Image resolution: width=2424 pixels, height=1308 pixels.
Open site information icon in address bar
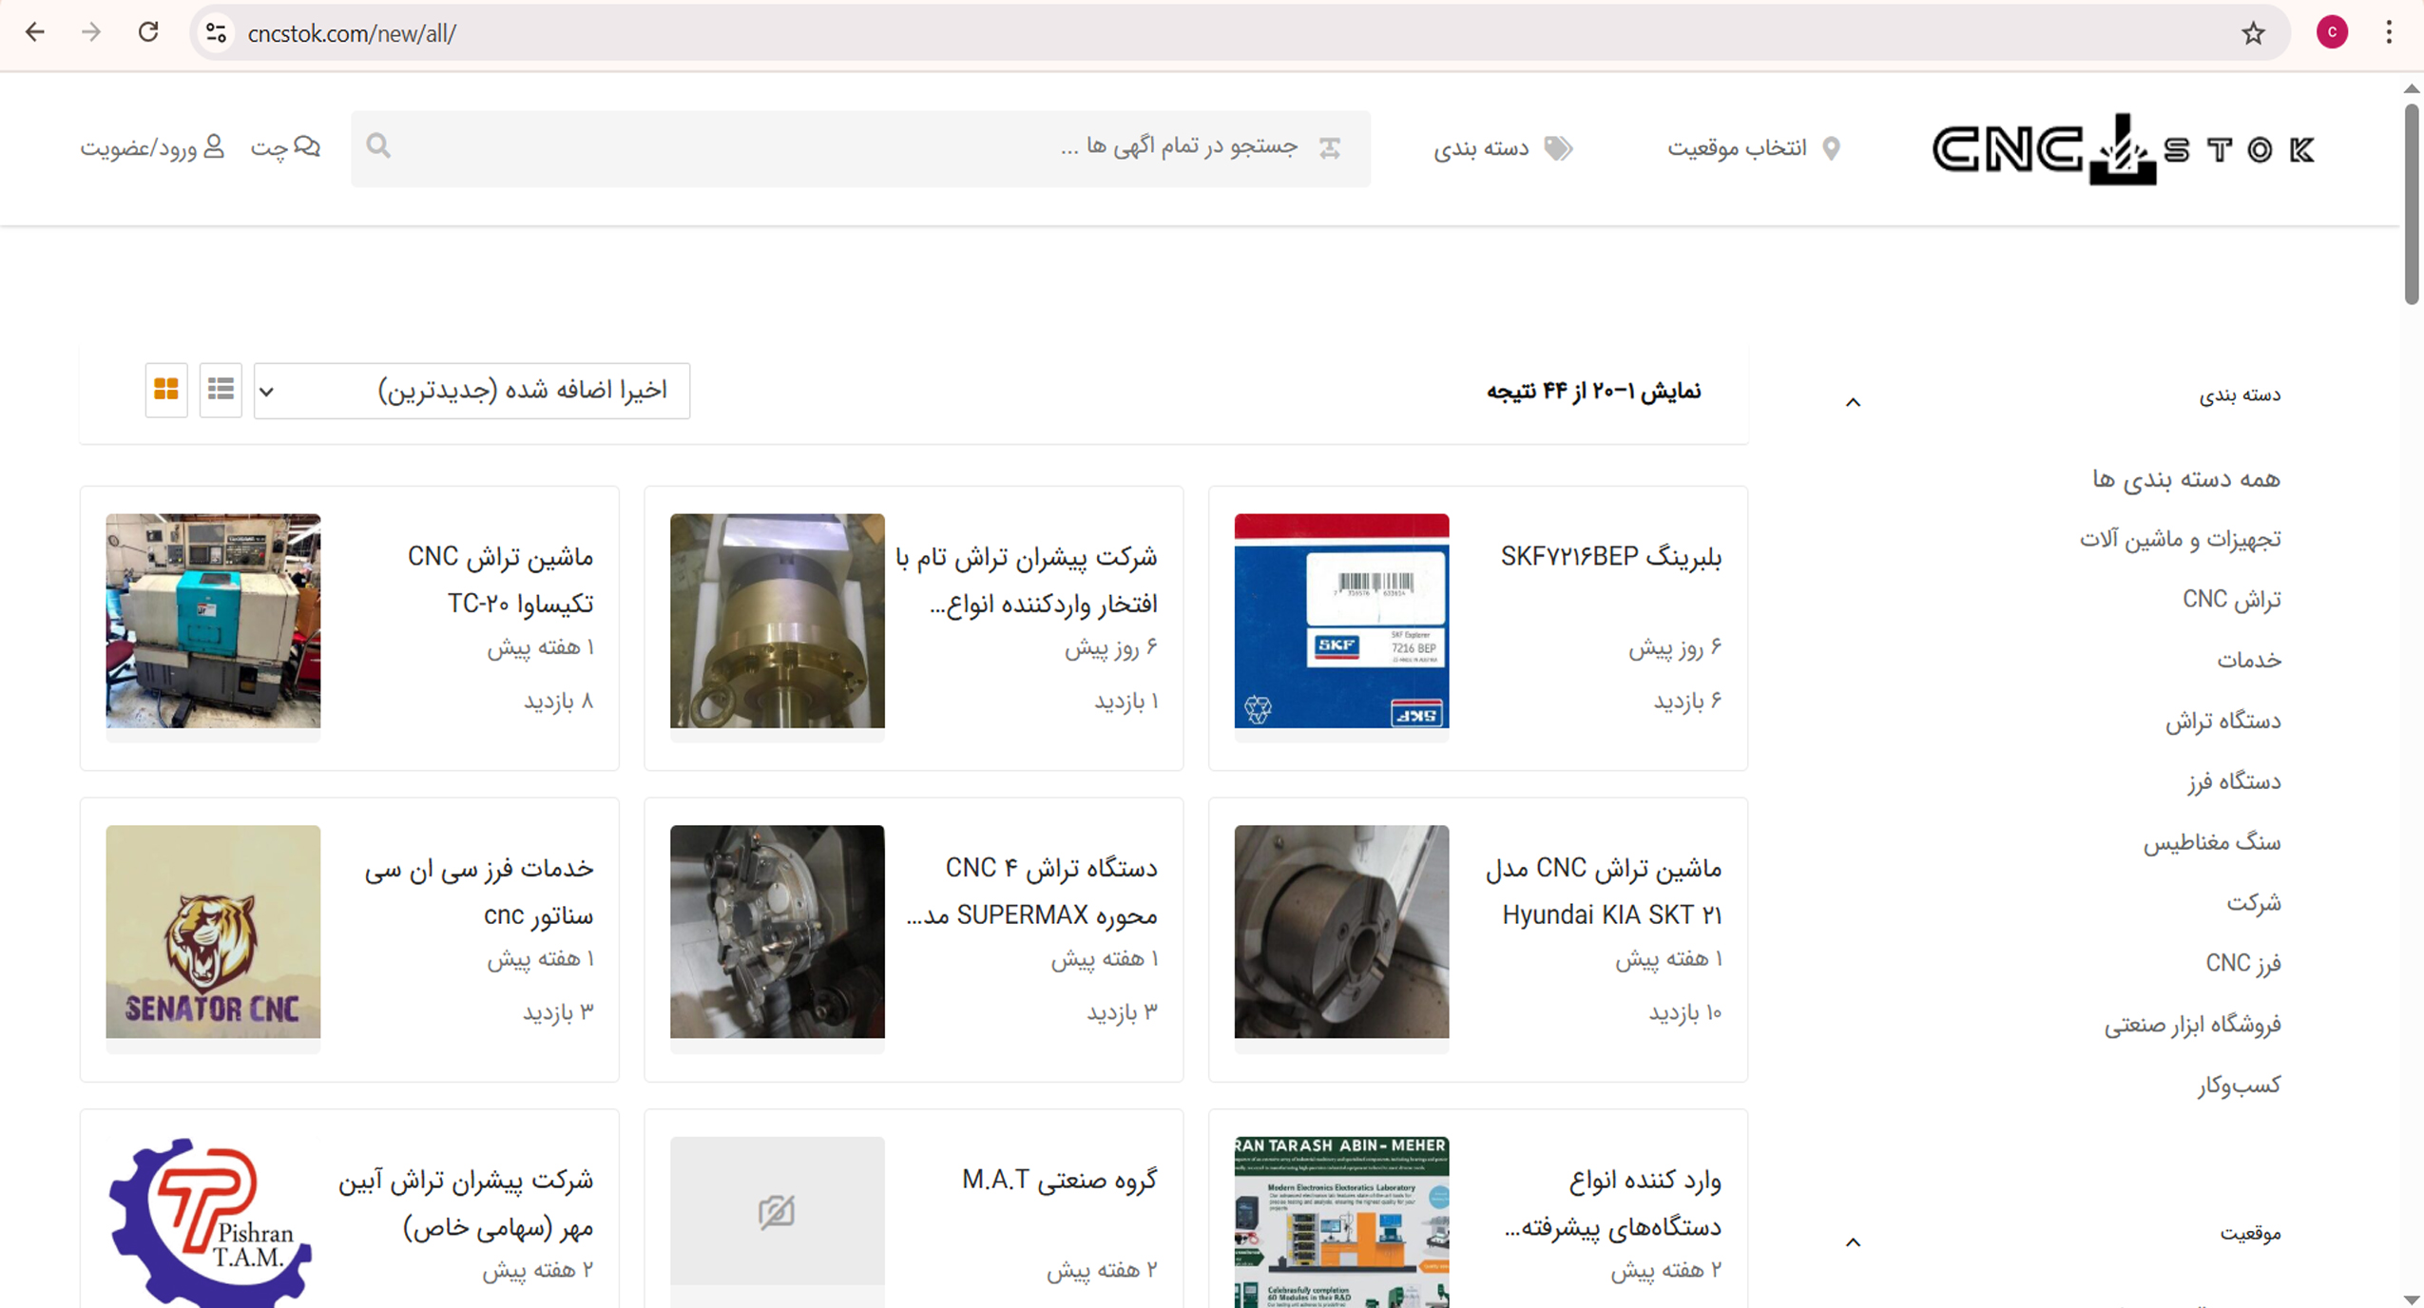(x=217, y=33)
